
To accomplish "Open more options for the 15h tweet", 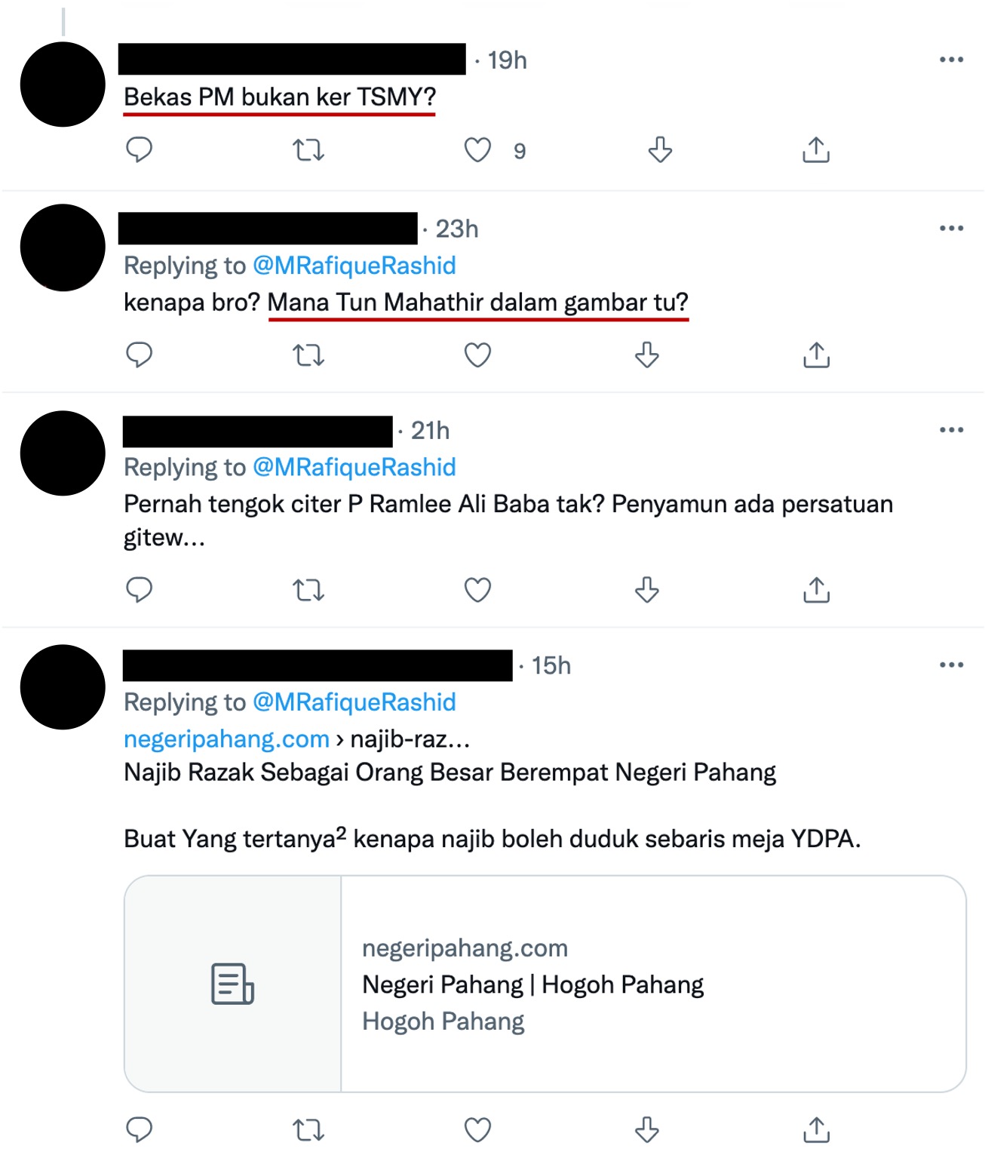I will (x=951, y=665).
